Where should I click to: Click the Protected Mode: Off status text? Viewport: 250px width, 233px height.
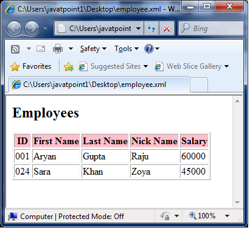pos(91,217)
